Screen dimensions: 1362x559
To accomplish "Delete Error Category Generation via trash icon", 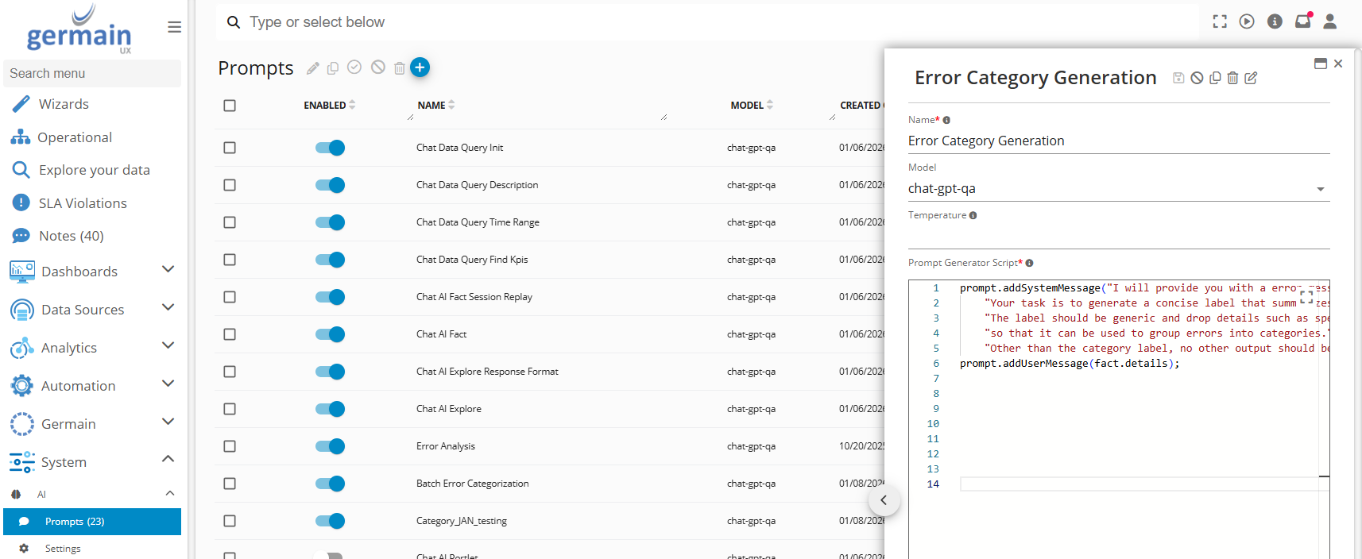I will click(x=1232, y=78).
